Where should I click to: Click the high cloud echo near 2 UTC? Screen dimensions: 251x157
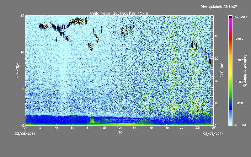(43, 26)
